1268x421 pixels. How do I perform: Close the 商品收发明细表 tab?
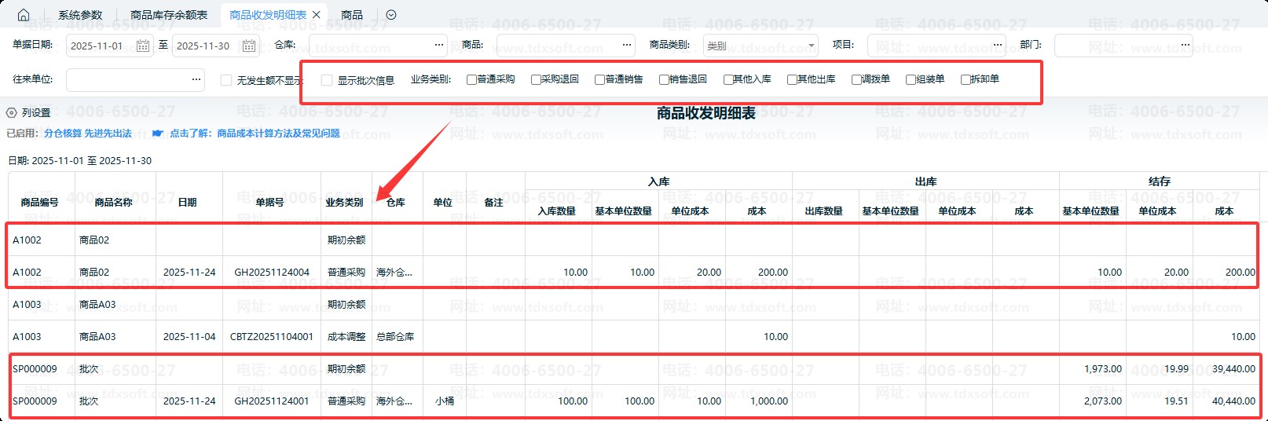coord(317,15)
